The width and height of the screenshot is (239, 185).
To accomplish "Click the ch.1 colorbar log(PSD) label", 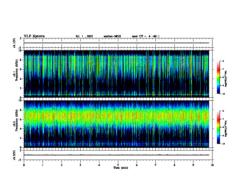I will pyautogui.click(x=226, y=79).
